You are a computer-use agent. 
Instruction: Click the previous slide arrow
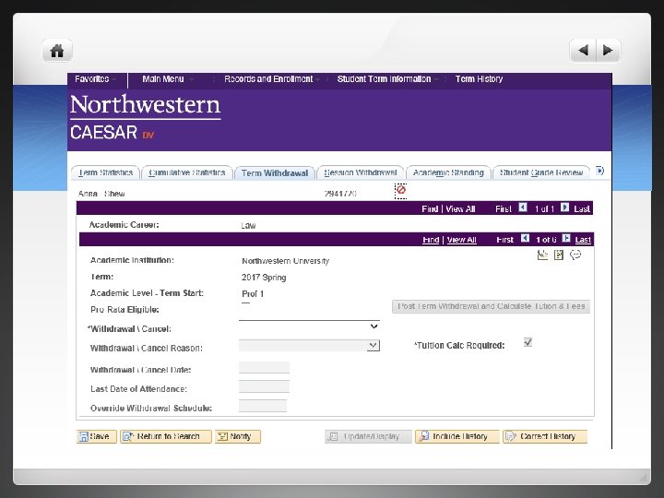583,51
